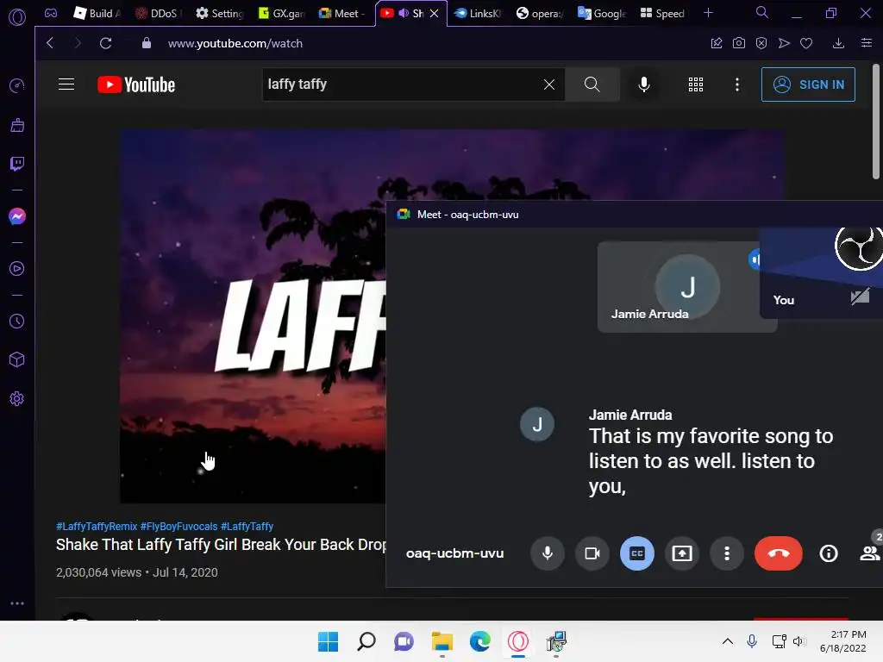Open the Windows Start menu
883x662 pixels.
(x=328, y=641)
